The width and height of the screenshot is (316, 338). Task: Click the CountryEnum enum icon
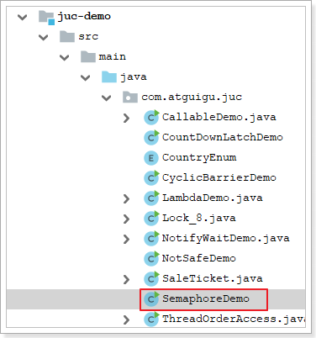(x=151, y=158)
